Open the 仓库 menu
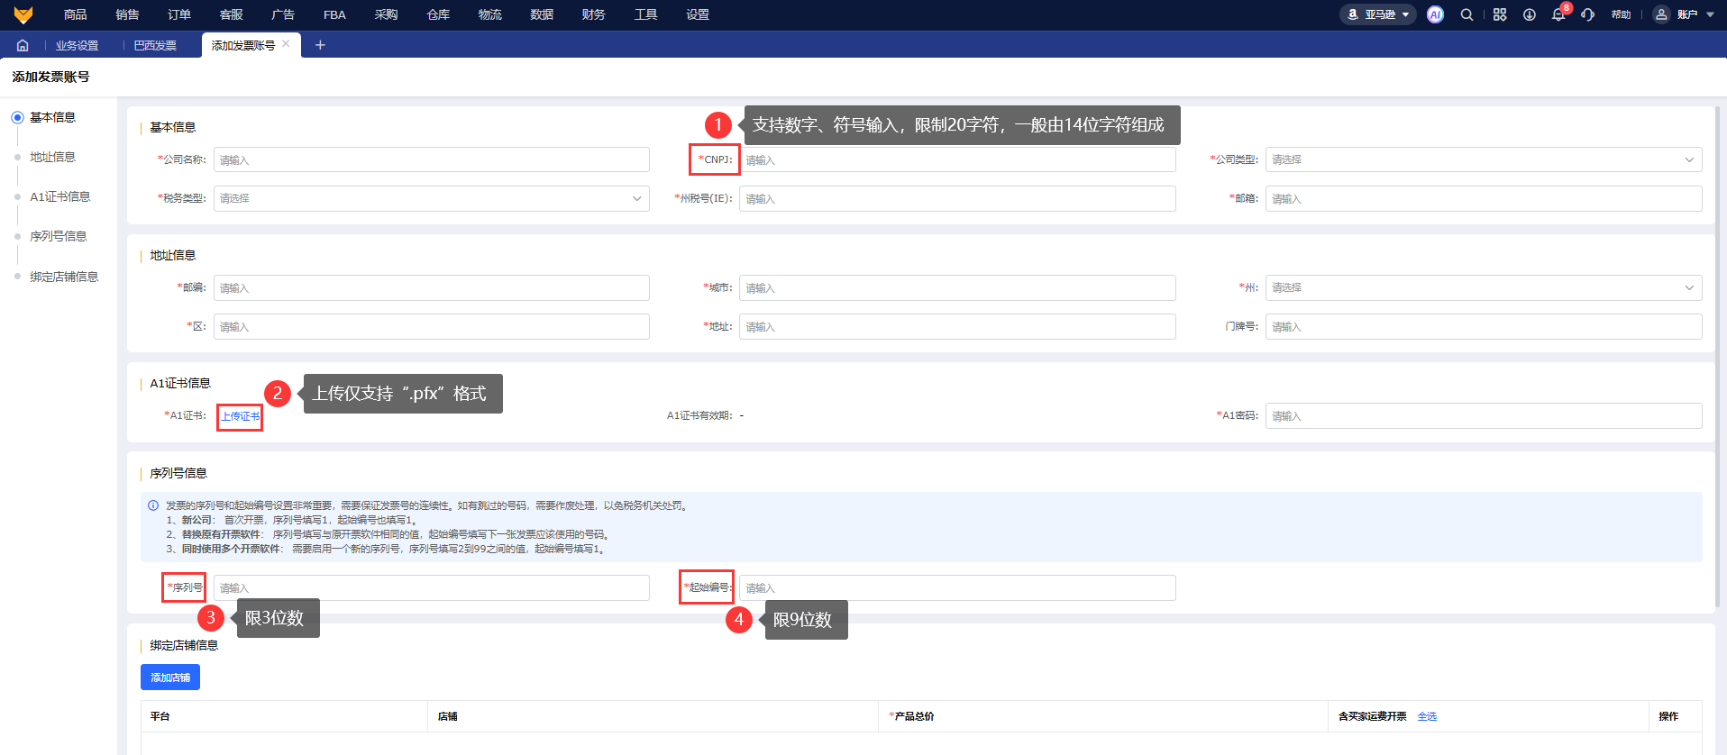Screen dimensions: 1727x755 [x=438, y=14]
